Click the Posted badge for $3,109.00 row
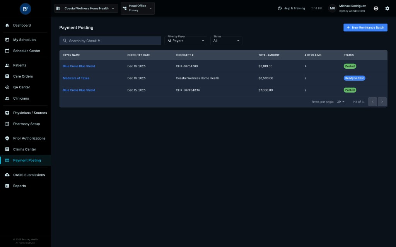Viewport: 396px width, 247px height. [350, 66]
